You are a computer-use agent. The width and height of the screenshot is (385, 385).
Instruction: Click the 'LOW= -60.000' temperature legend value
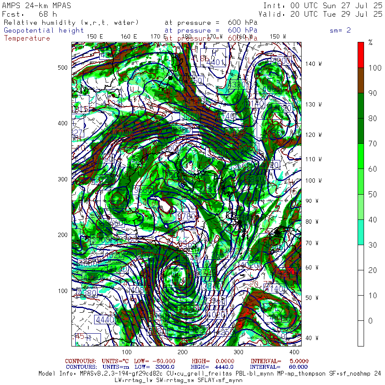click(x=154, y=361)
